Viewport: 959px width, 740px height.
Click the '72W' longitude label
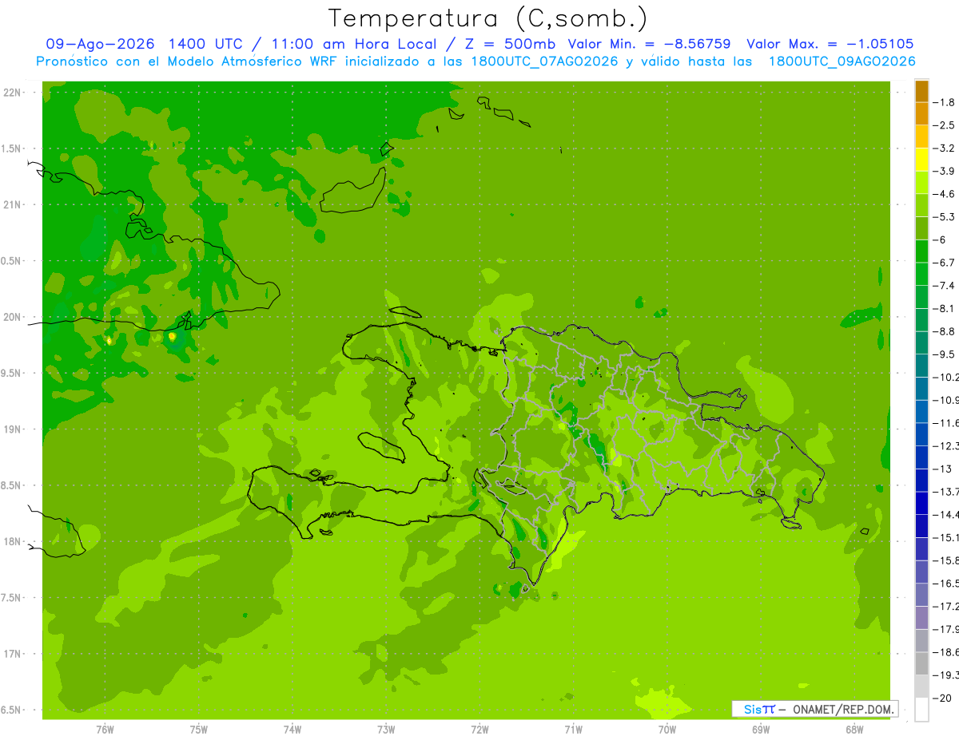[479, 730]
